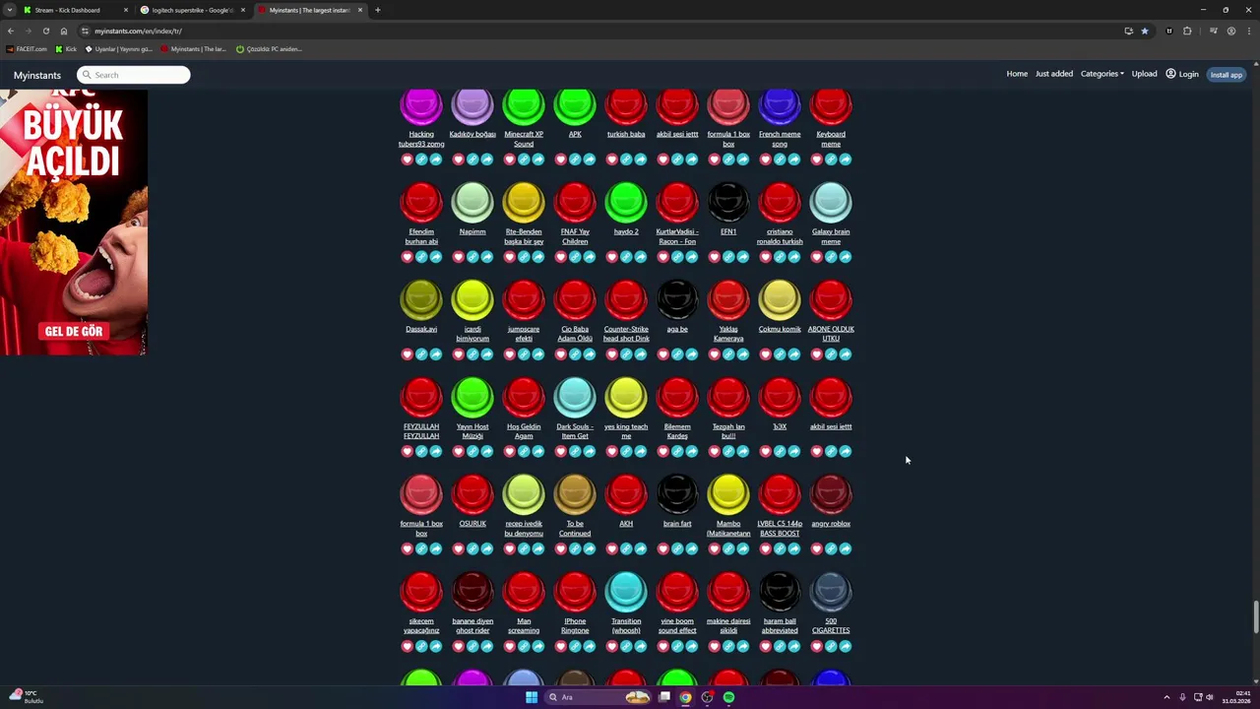Bookmark this page with star icon
This screenshot has height=709, width=1260.
(1144, 31)
